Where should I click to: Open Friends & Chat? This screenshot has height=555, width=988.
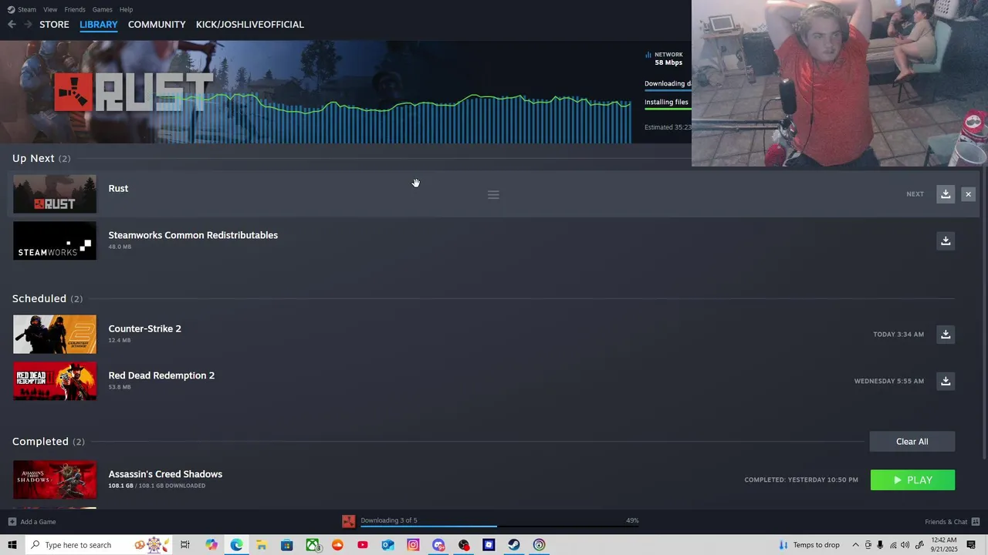click(x=952, y=522)
